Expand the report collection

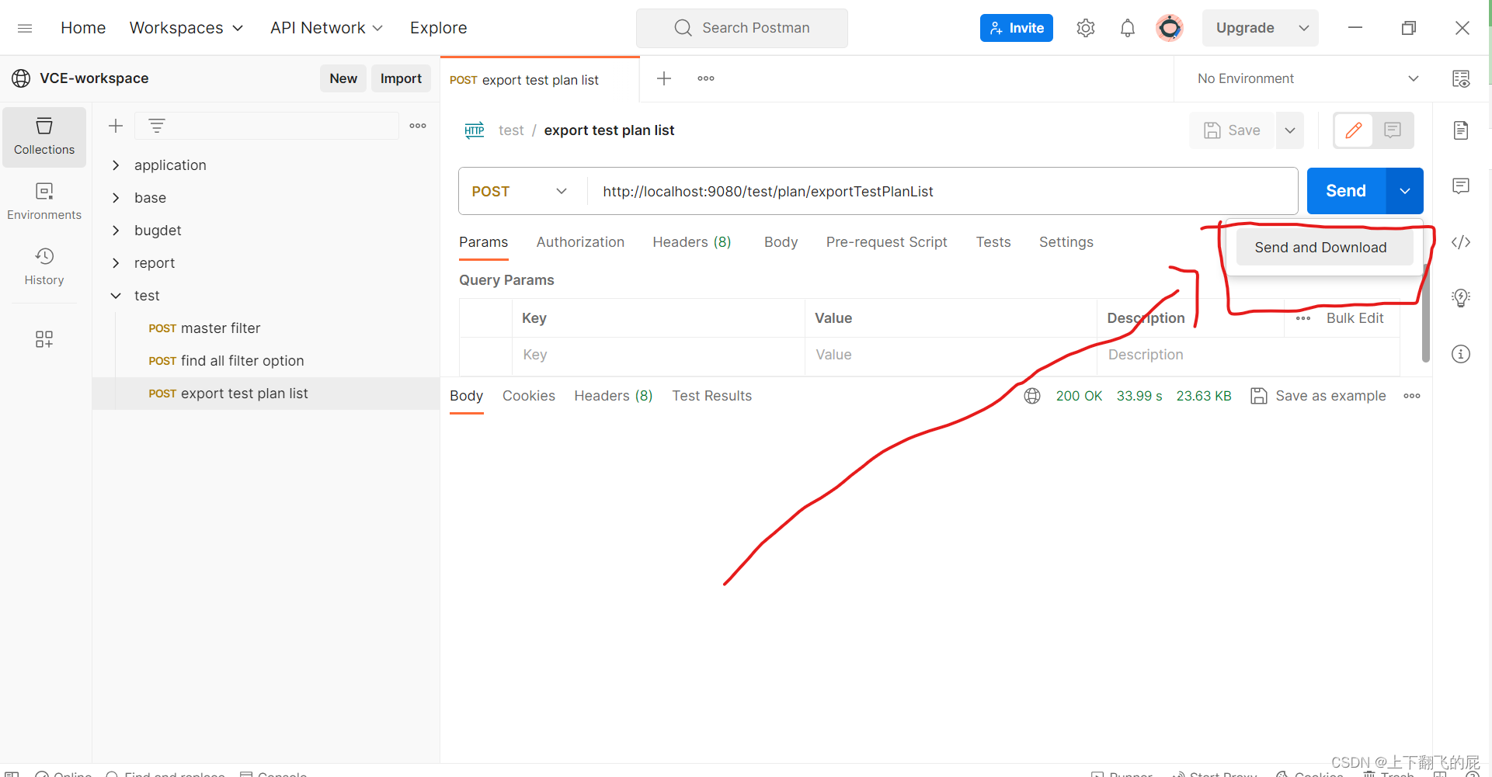click(x=116, y=263)
